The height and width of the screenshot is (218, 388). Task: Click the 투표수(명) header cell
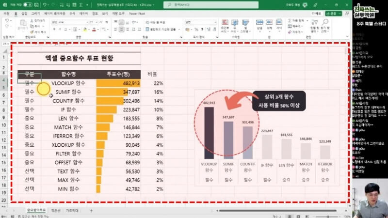(118, 74)
